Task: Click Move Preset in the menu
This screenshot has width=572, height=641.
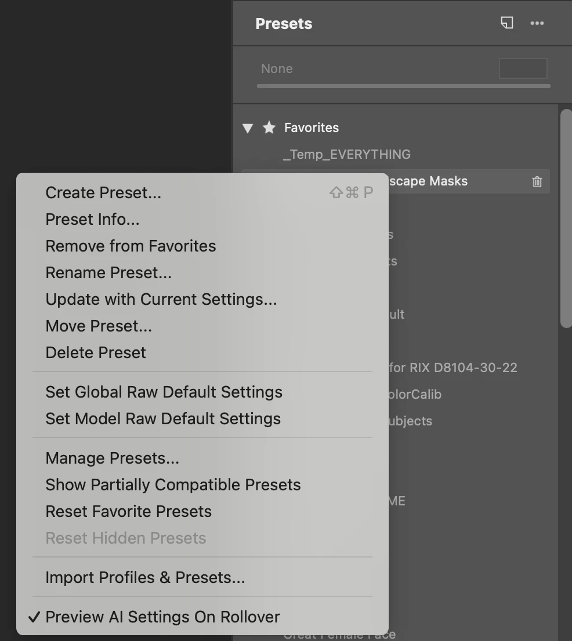Action: click(x=99, y=326)
